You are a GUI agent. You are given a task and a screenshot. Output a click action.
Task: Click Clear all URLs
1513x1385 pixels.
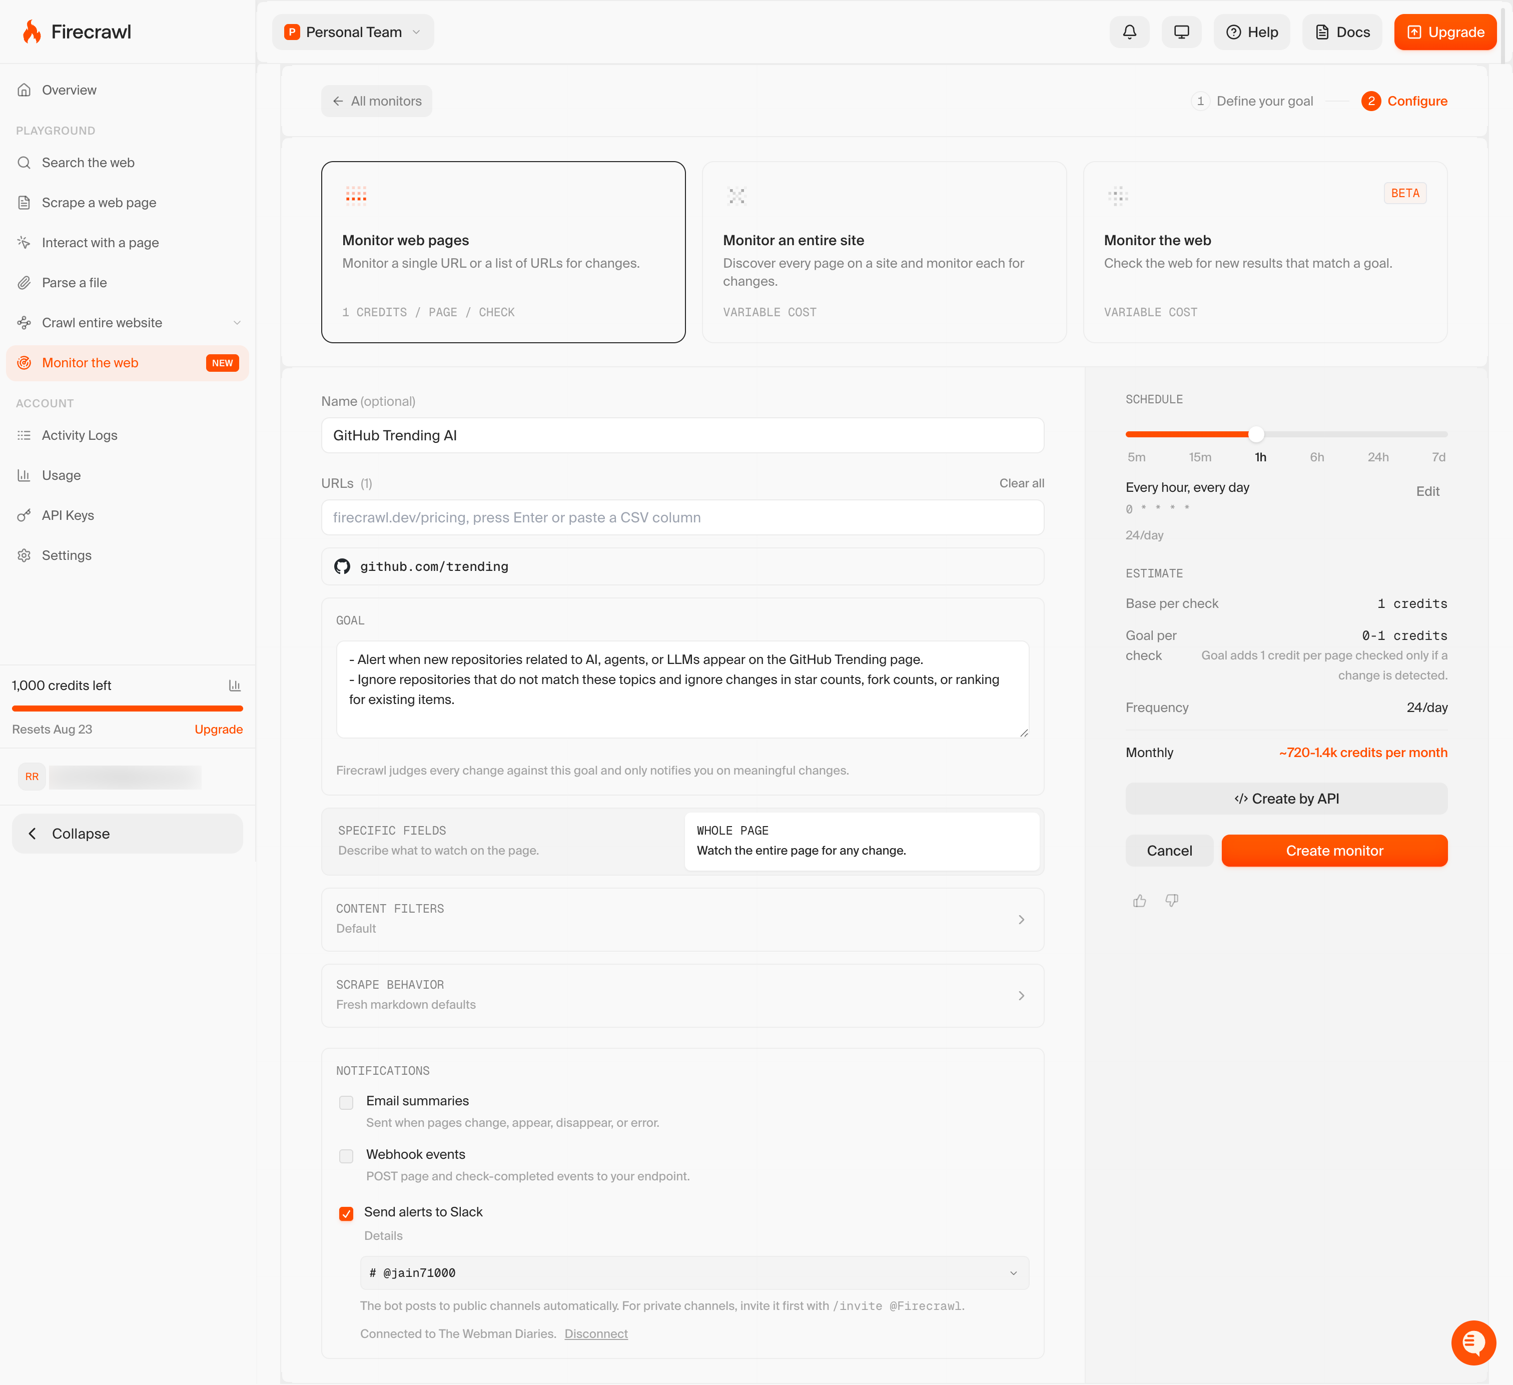[x=1022, y=483]
